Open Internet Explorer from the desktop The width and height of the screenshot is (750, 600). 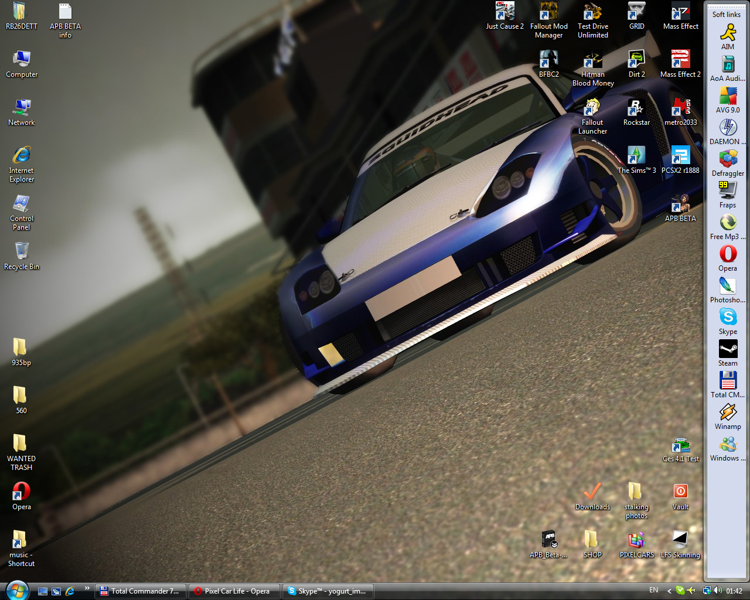(22, 165)
